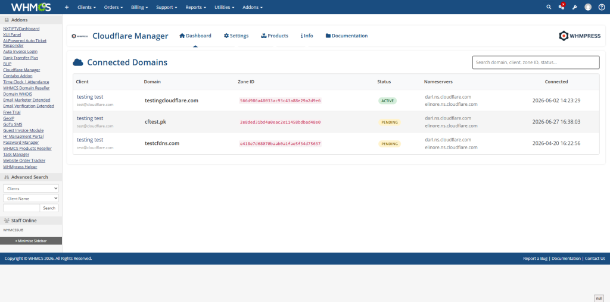Select the testingcloudflare.com domain cell
The width and height of the screenshot is (610, 302).
(x=172, y=100)
